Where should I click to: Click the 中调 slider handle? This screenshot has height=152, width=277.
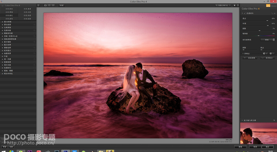point(268,26)
